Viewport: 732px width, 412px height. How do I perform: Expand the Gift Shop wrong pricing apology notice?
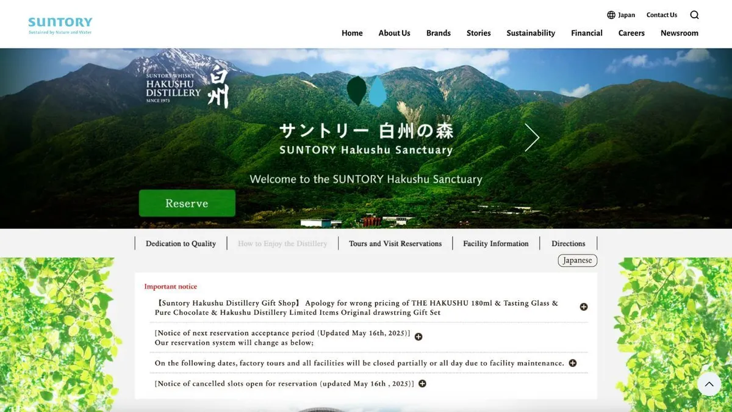point(584,307)
